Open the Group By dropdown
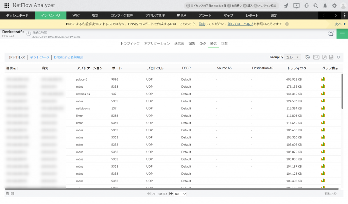Image resolution: width=348 pixels, height=204 pixels. click(293, 57)
